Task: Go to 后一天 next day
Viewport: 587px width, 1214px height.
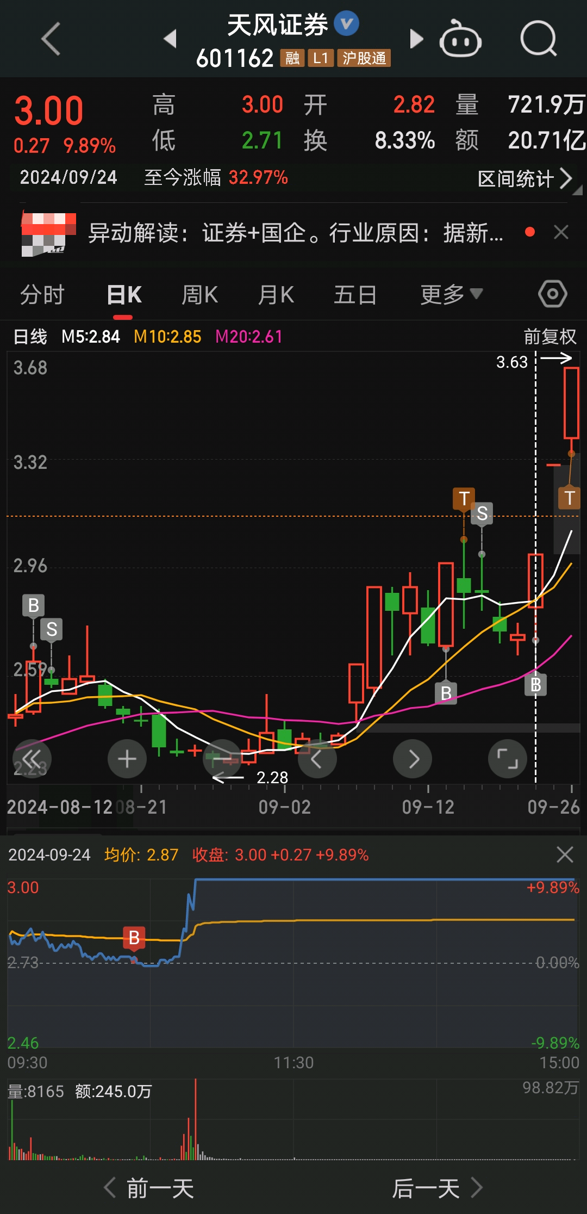Action: point(438,1188)
